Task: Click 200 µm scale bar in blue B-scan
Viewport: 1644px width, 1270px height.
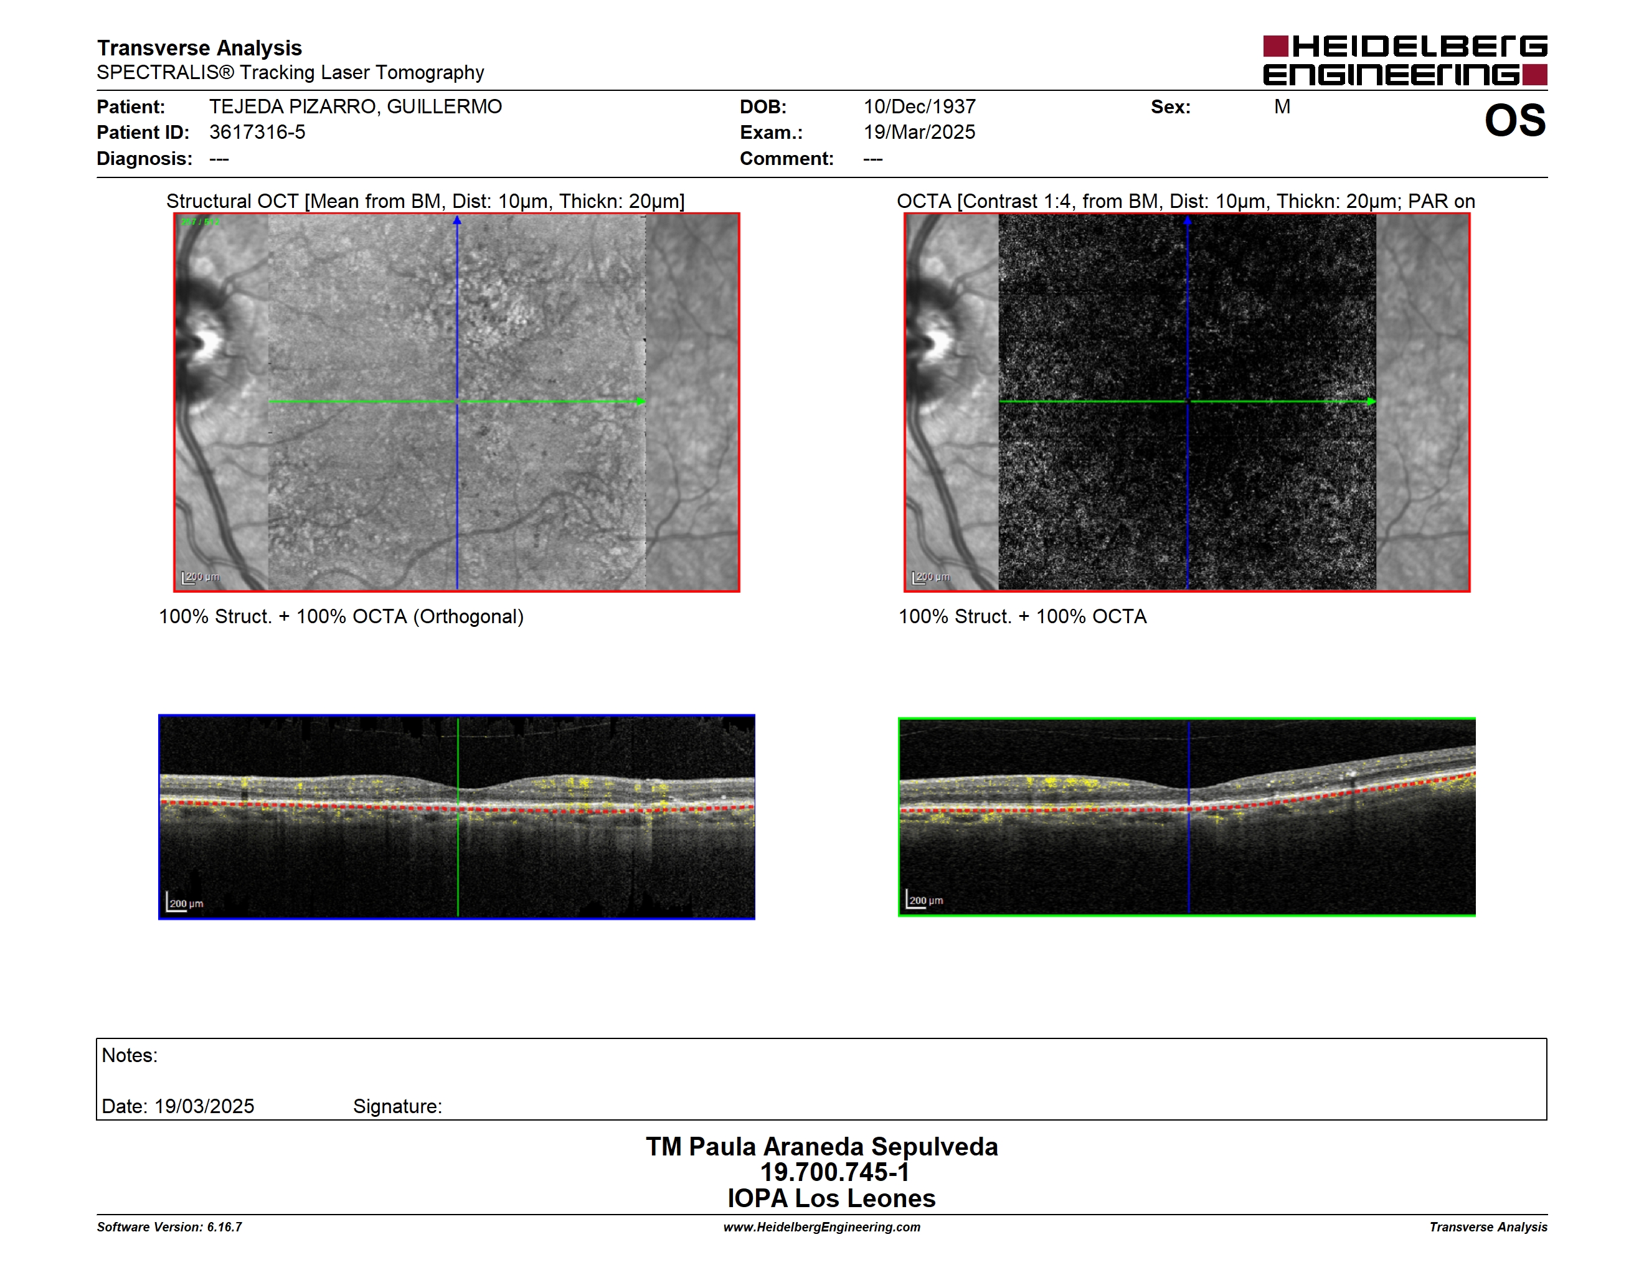Action: pyautogui.click(x=184, y=902)
